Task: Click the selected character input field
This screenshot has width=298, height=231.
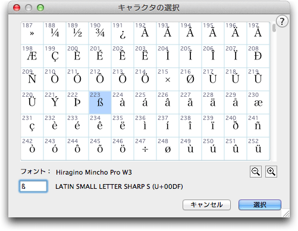Action: tap(33, 186)
